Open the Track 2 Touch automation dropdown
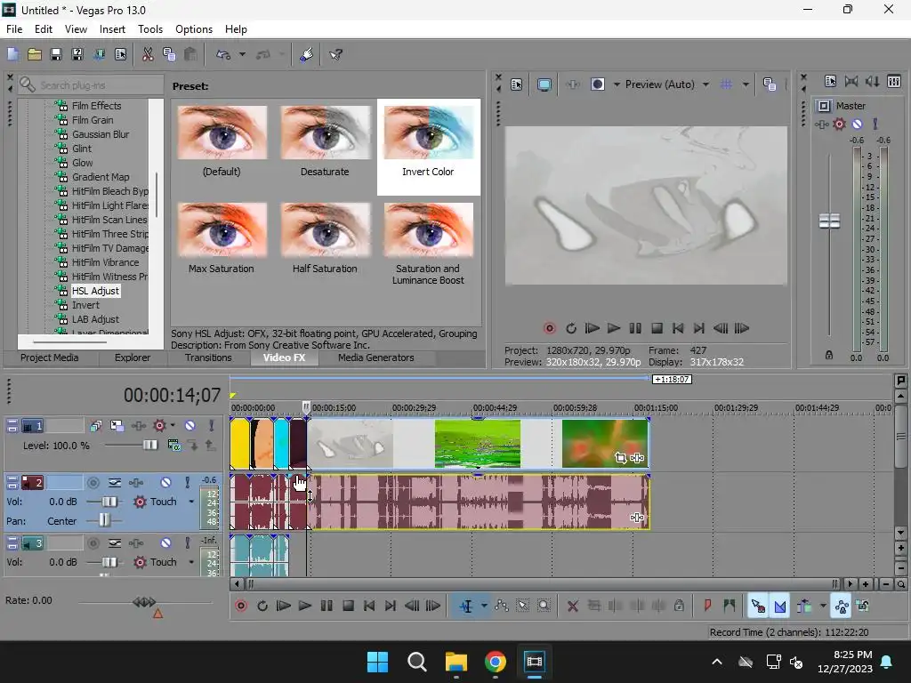Image resolution: width=911 pixels, height=683 pixels. (191, 502)
